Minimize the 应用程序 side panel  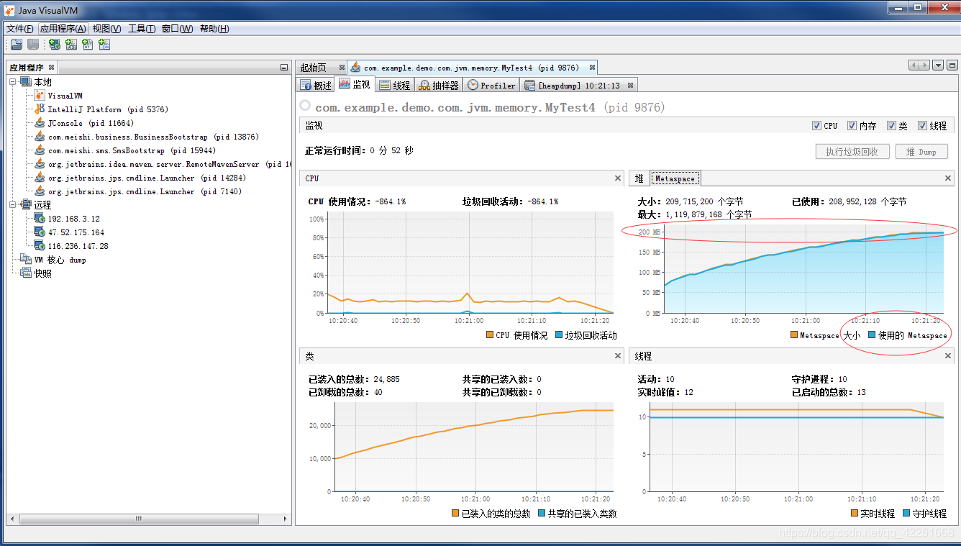284,68
